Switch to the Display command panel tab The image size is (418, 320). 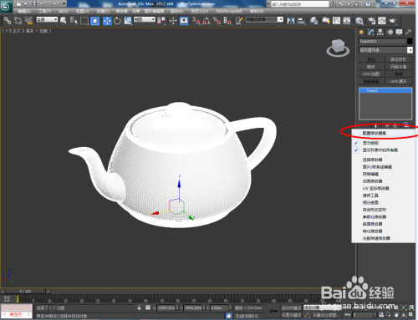pyautogui.click(x=400, y=32)
